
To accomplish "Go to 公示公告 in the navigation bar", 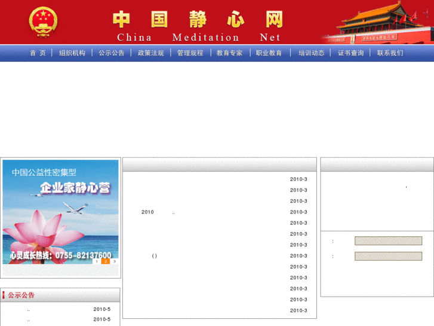I will coord(112,53).
